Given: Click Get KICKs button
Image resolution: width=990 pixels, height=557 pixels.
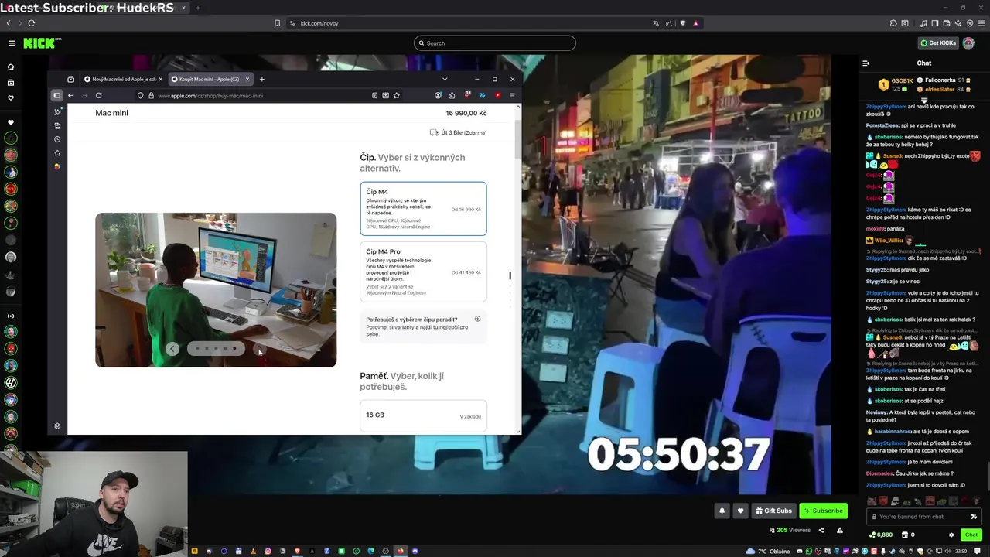Looking at the screenshot, I should point(938,43).
